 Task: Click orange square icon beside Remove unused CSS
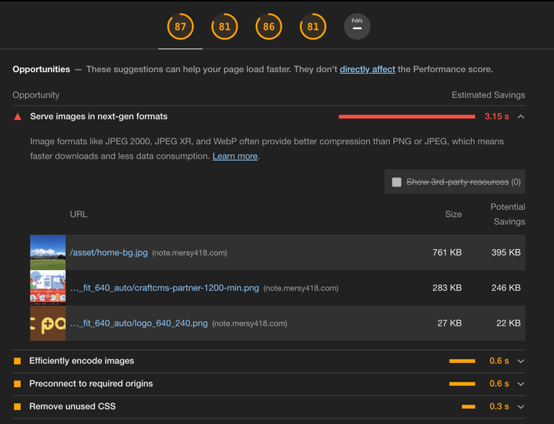click(17, 407)
